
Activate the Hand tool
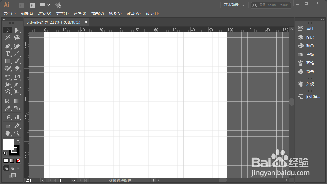[8, 133]
